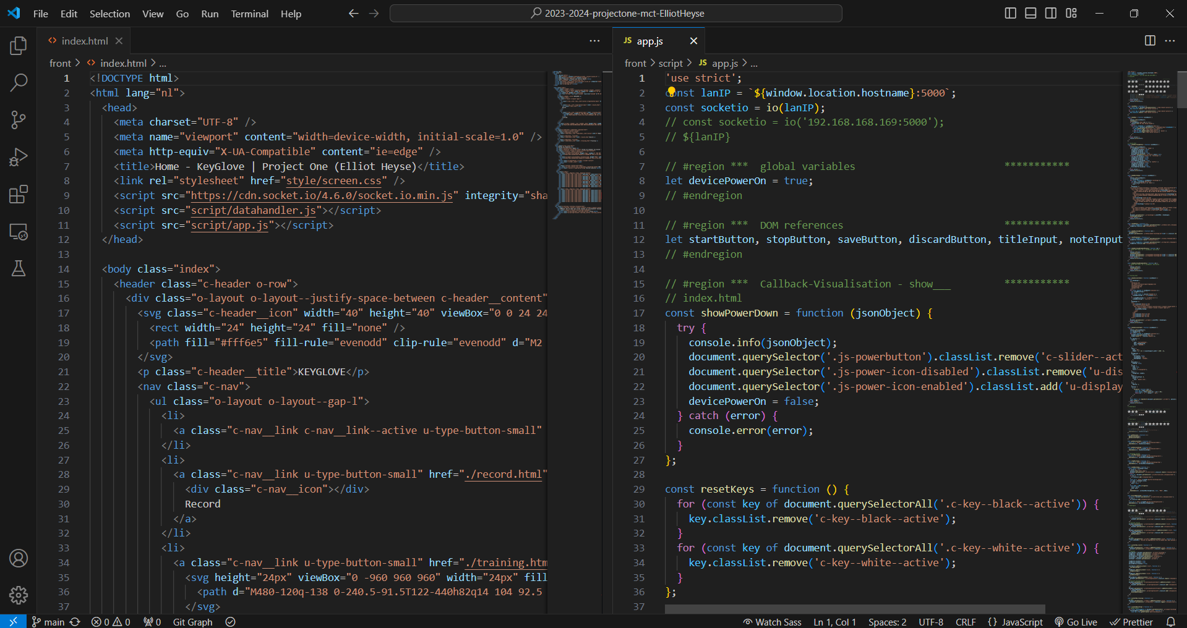Image resolution: width=1187 pixels, height=628 pixels.
Task: Open the Explorer view in activity bar
Action: tap(19, 46)
